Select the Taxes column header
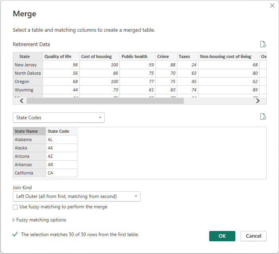 (x=188, y=56)
